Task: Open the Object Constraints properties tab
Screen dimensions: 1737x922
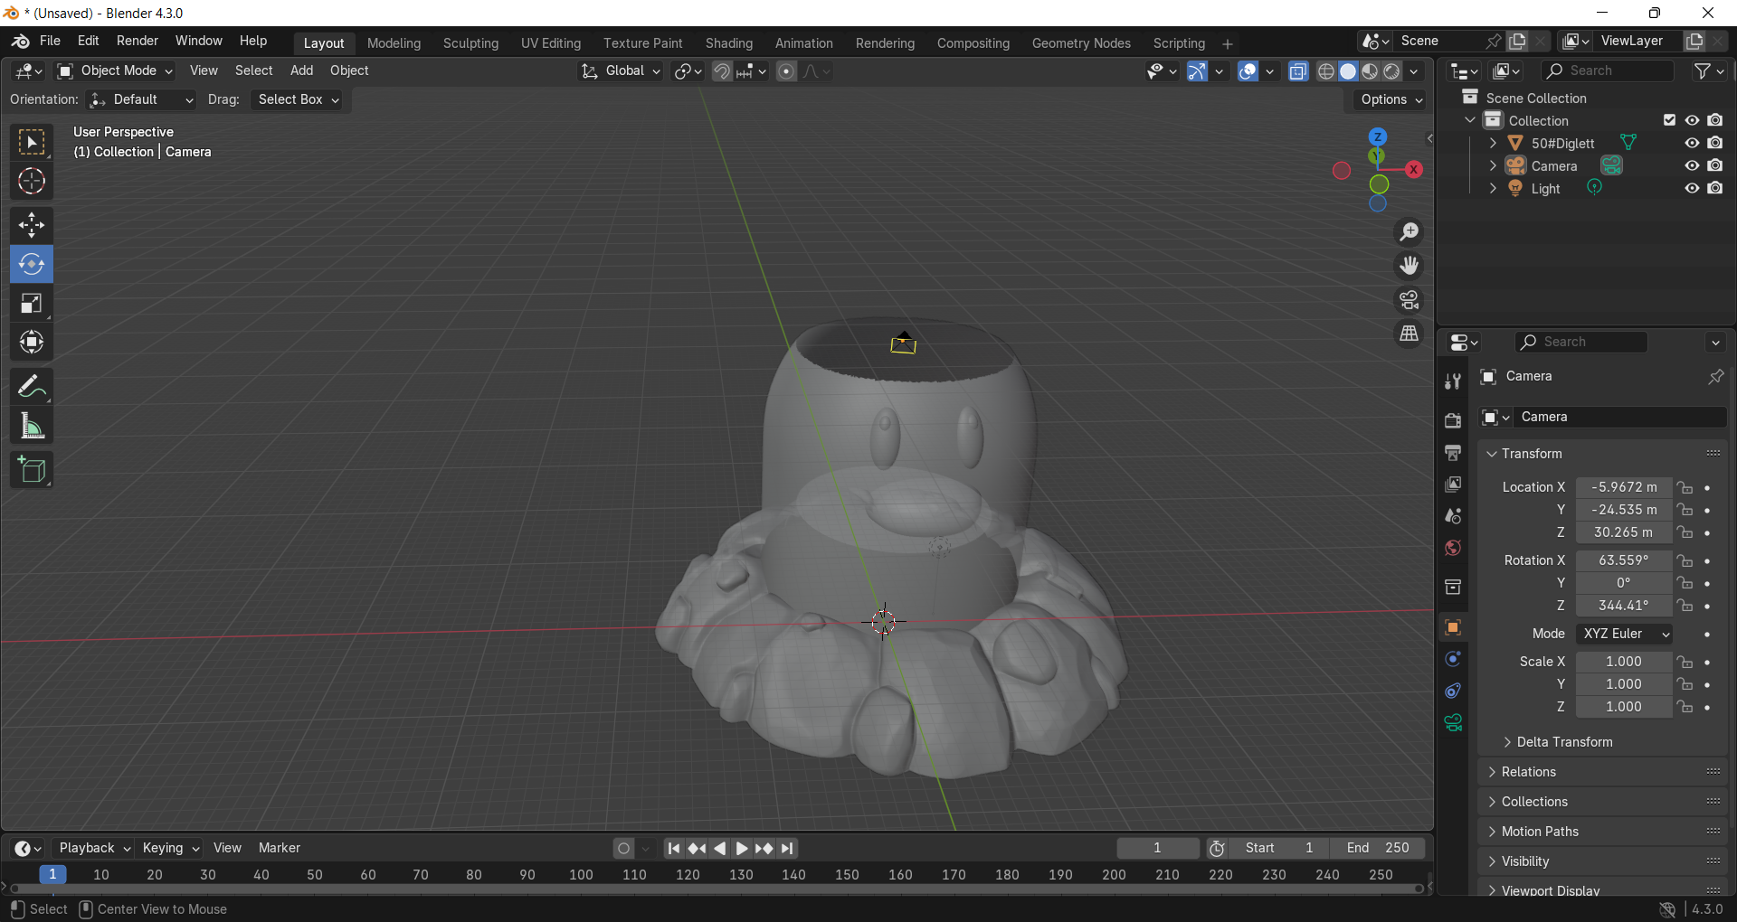Action: (x=1453, y=691)
